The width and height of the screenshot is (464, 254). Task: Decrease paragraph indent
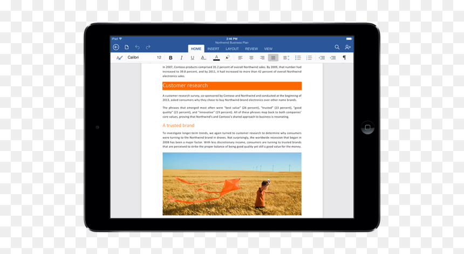click(322, 58)
